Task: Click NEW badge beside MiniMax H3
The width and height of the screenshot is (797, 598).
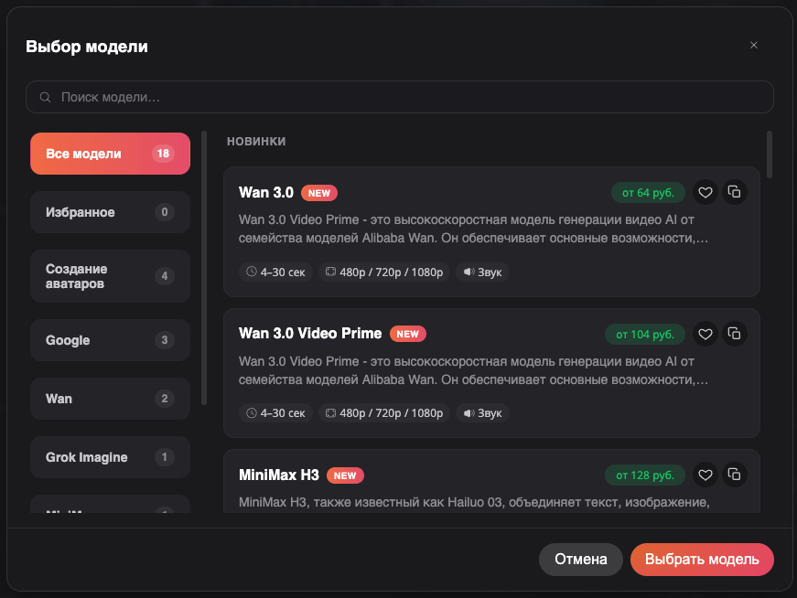Action: tap(345, 475)
